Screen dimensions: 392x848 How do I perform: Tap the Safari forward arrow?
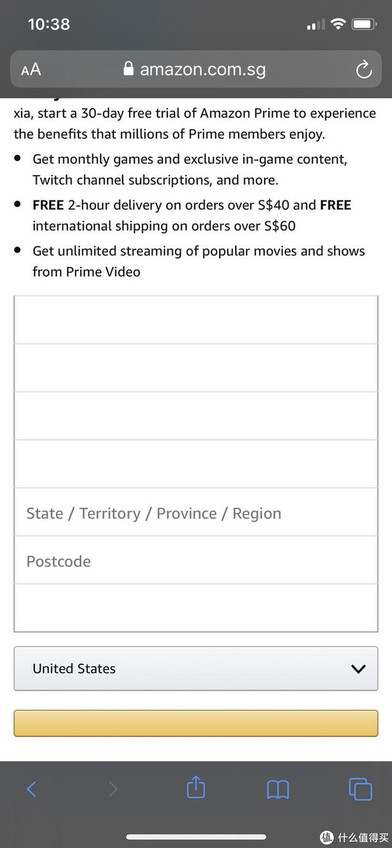click(113, 789)
